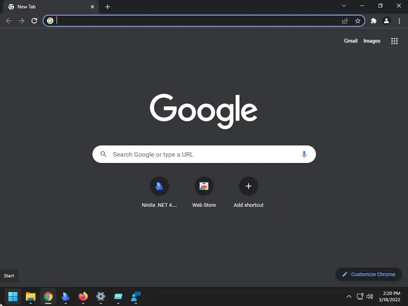The height and width of the screenshot is (306, 408).
Task: Restore down the Chrome window
Action: pos(381,6)
